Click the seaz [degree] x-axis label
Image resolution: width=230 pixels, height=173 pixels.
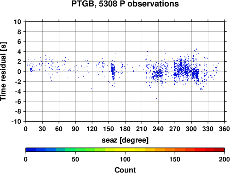125,140
